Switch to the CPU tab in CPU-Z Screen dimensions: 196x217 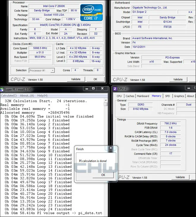click(x=119, y=96)
